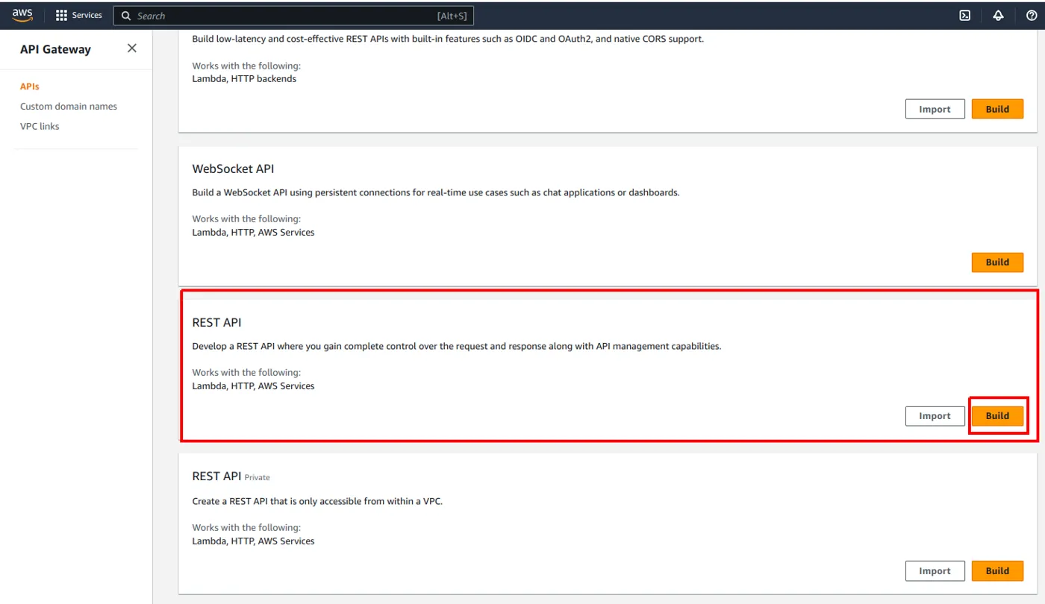This screenshot has height=604, width=1045.
Task: Open the CloudShell terminal icon
Action: [x=965, y=16]
